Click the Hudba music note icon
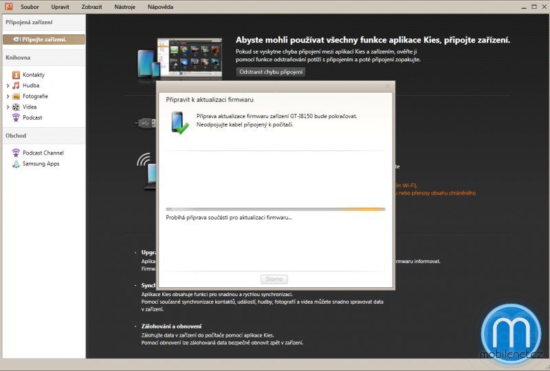This screenshot has height=371, width=550. [x=16, y=85]
